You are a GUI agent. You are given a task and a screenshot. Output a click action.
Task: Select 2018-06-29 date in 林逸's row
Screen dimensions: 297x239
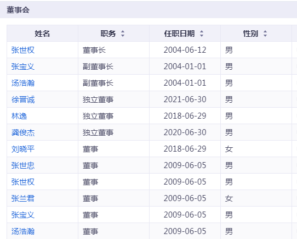(185, 116)
